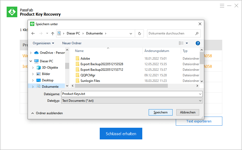
Task: Click the Bilder pictures icon
Action: click(x=39, y=74)
